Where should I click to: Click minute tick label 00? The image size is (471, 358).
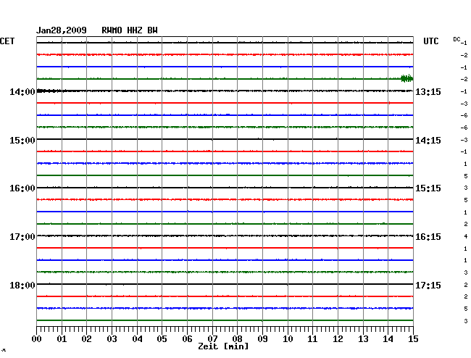[37, 339]
